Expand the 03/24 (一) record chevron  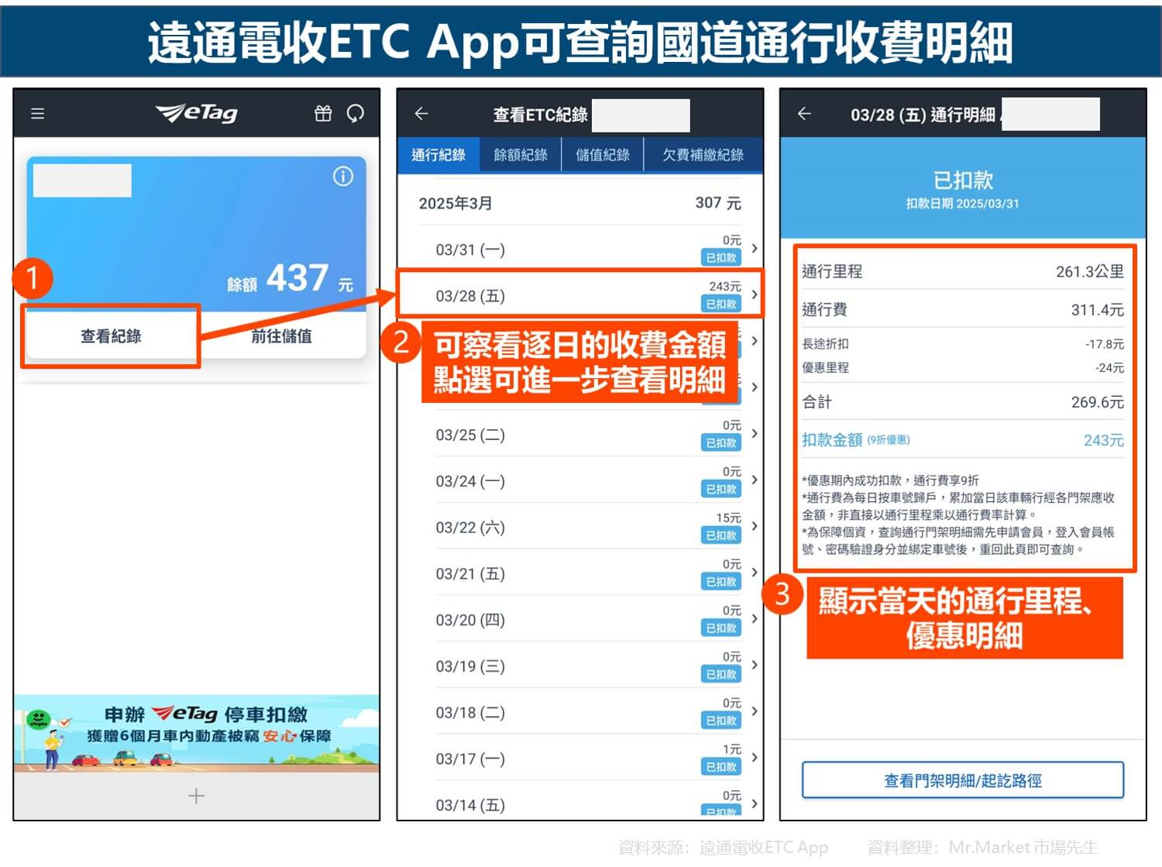[x=755, y=480]
